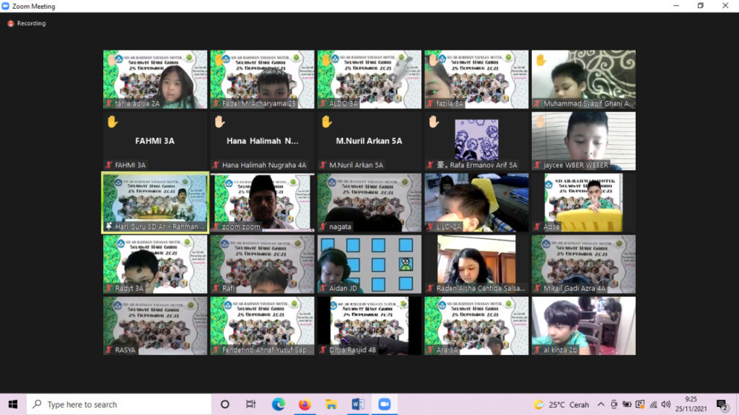739x415 pixels.
Task: Click the Type here to search box
Action: point(119,404)
